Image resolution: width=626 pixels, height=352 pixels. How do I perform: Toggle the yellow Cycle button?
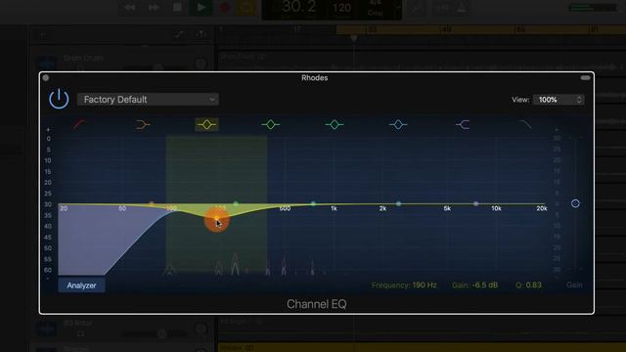pyautogui.click(x=247, y=7)
